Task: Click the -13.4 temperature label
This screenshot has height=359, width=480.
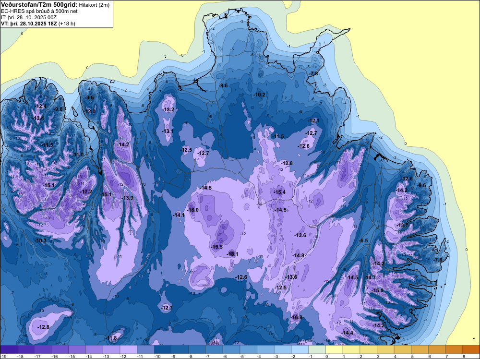Action: pyautogui.click(x=38, y=119)
